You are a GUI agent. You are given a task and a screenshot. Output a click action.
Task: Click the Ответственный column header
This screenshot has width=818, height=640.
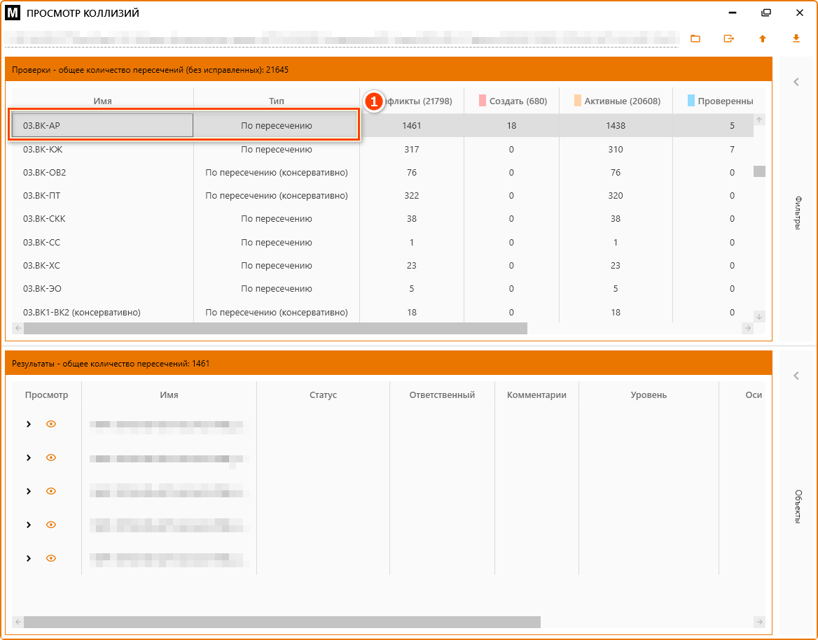tap(442, 395)
